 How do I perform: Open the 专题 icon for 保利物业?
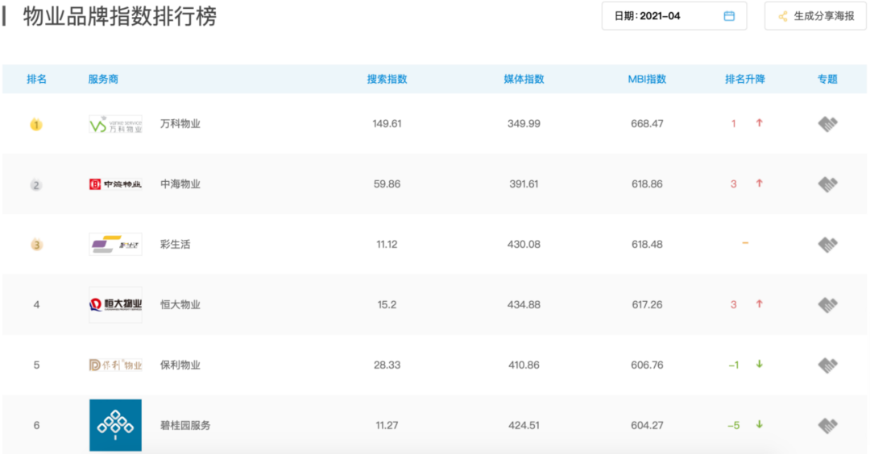click(x=827, y=365)
